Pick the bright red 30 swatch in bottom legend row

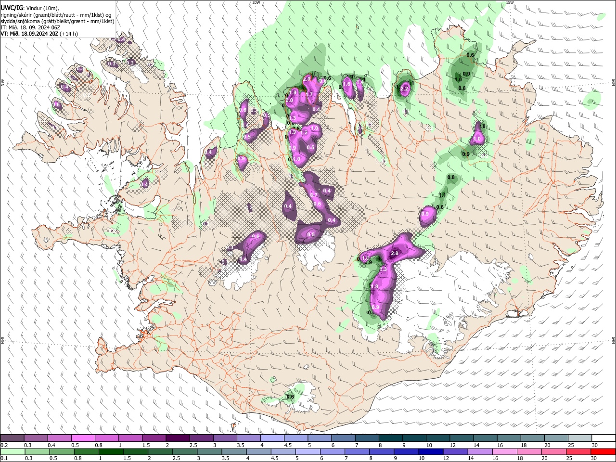(x=603, y=451)
